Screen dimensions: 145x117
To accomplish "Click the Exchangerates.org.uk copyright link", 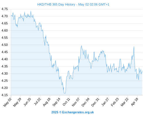I will (73, 112).
